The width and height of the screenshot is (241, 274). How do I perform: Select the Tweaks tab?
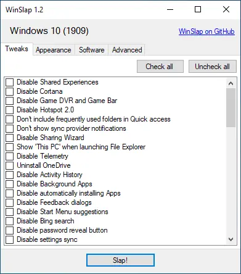tap(17, 49)
